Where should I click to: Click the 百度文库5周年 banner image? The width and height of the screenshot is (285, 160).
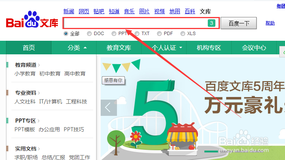(x=193, y=109)
